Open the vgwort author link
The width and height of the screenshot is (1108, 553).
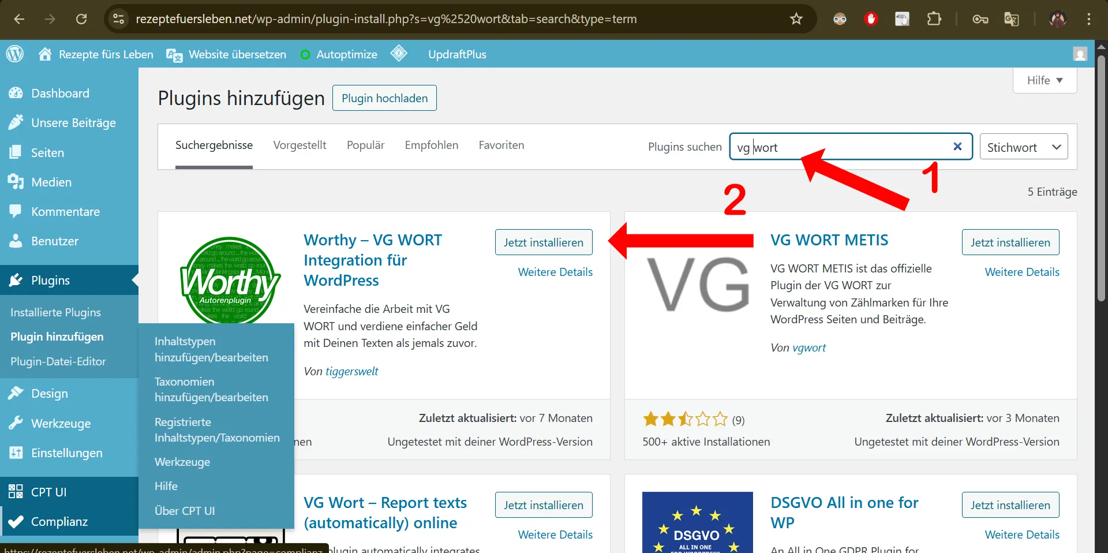[810, 348]
